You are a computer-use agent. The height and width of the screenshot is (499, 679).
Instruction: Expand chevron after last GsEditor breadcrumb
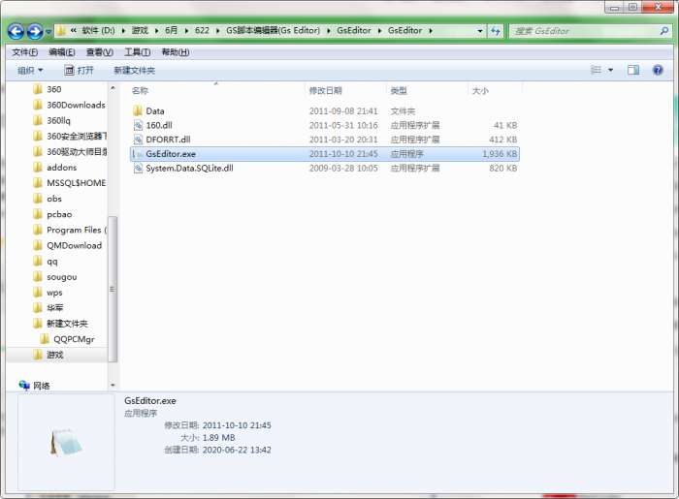pos(431,31)
